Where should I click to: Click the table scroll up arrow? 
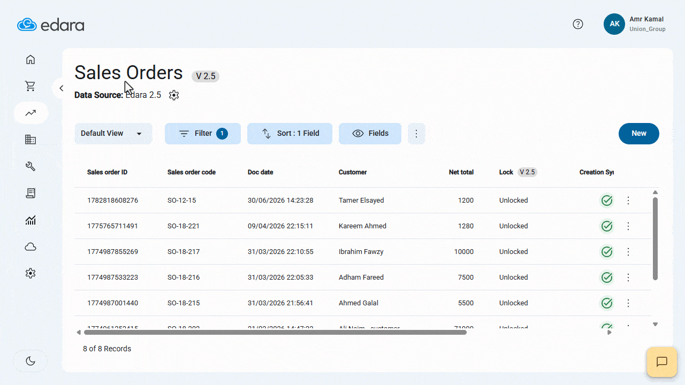pos(655,192)
